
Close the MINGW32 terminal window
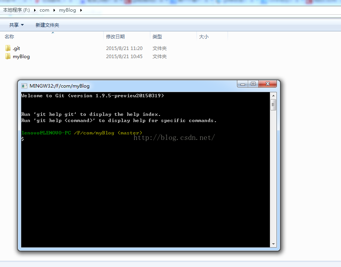click(268, 84)
